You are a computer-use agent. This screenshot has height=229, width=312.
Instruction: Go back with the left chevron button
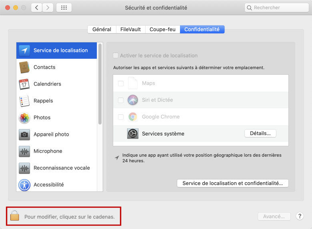(37, 8)
